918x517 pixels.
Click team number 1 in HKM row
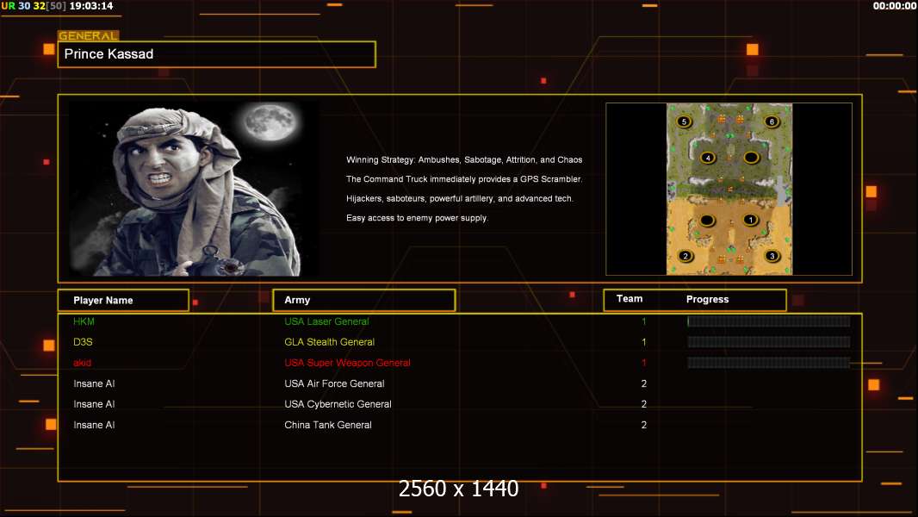[643, 321]
